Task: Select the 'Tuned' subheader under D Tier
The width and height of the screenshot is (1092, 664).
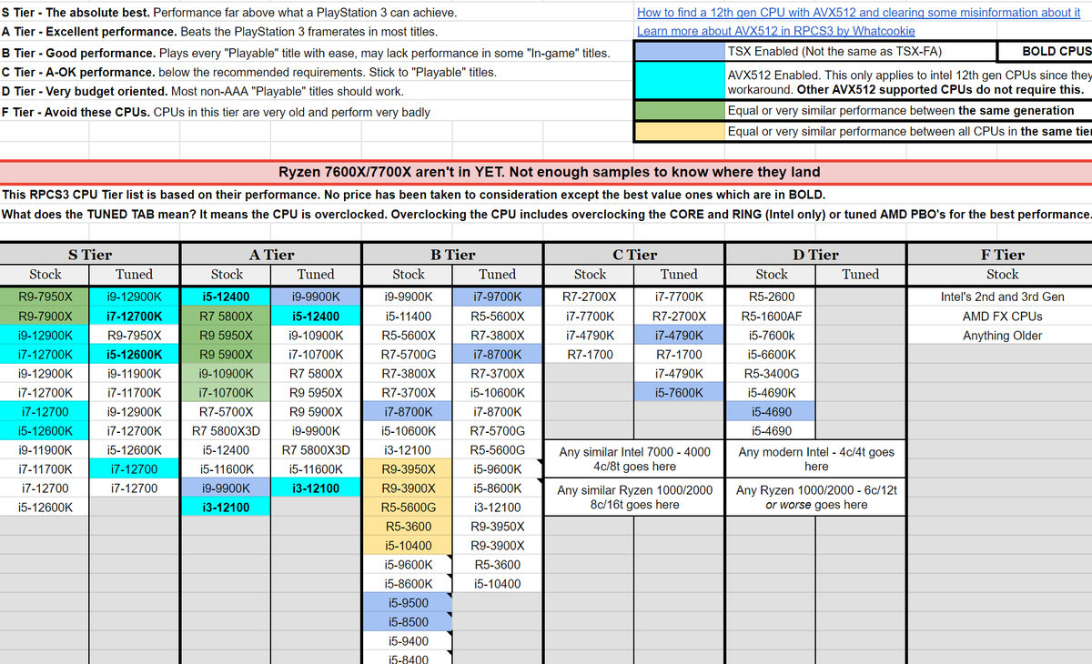Action: (861, 275)
